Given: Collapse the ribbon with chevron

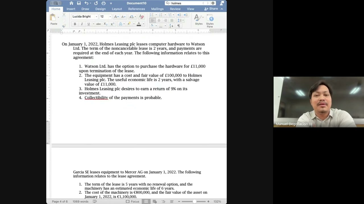Looking at the screenshot, I should click(x=222, y=9).
